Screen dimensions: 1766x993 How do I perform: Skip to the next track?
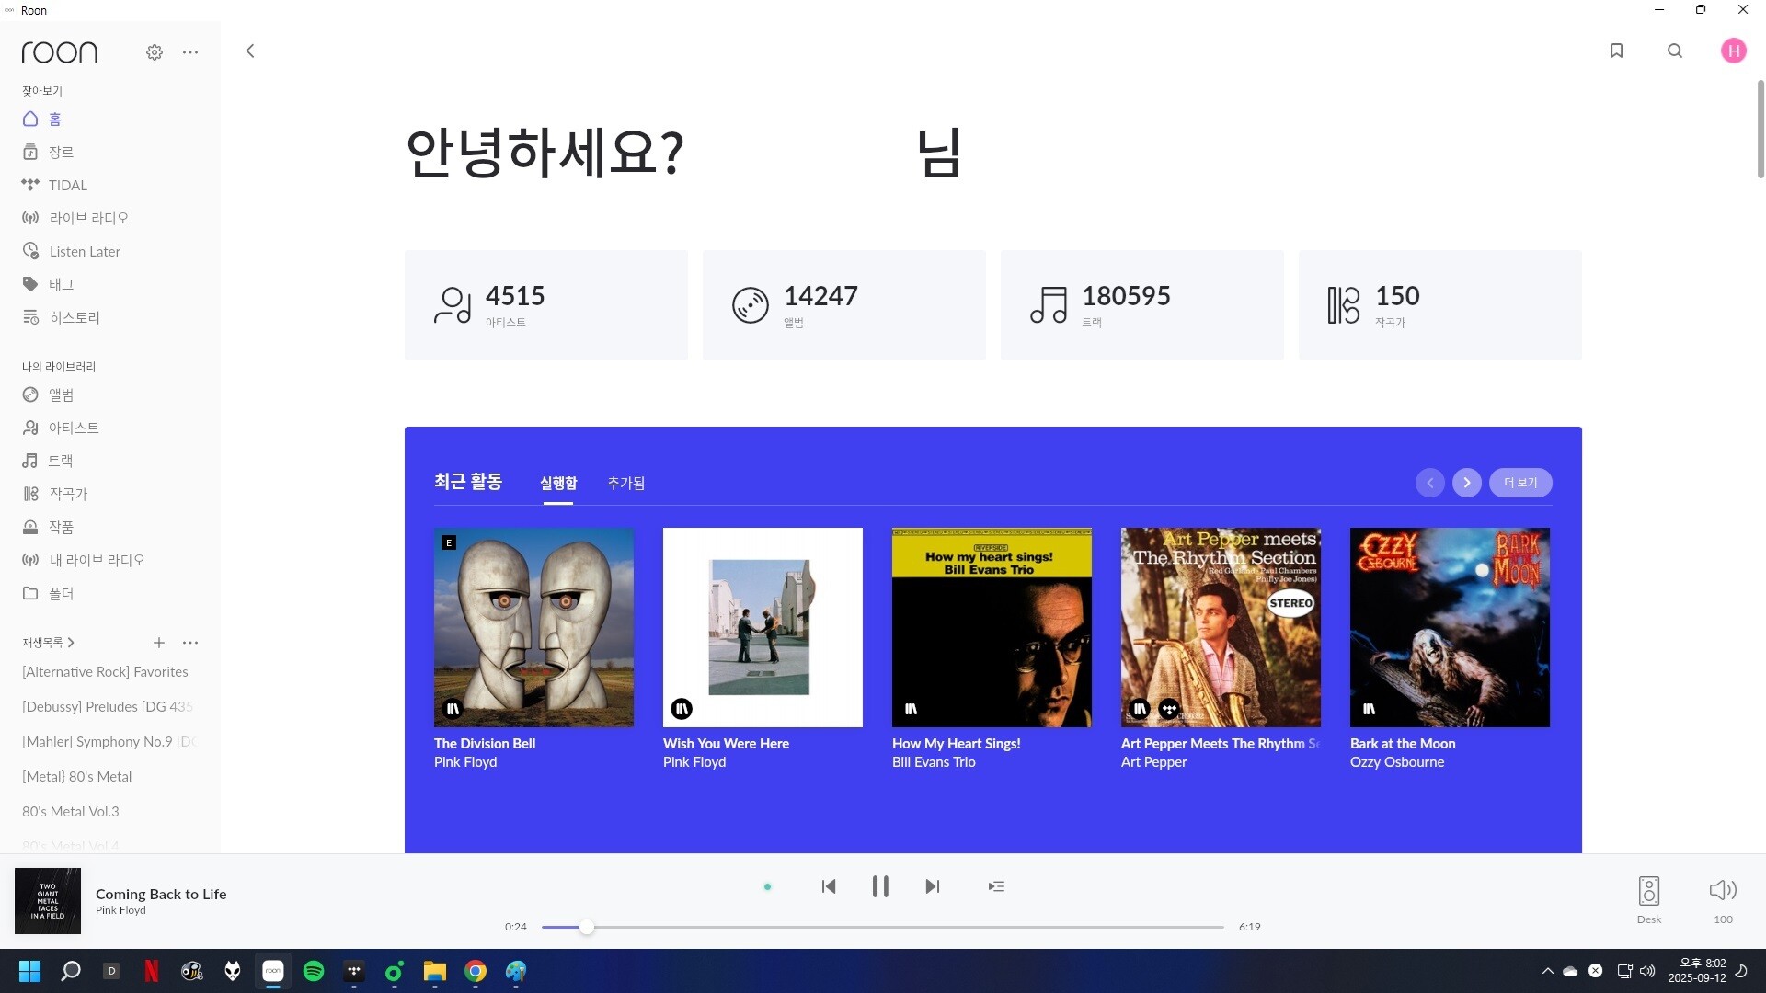[933, 886]
